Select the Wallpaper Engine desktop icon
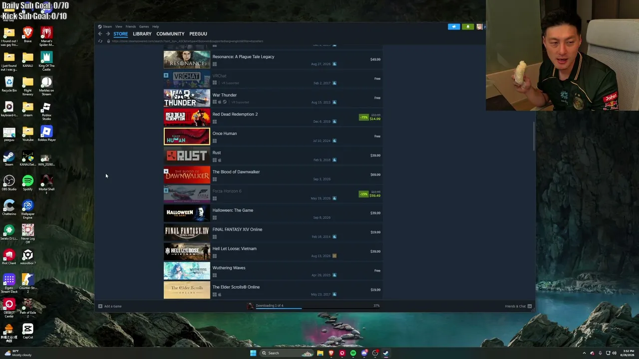This screenshot has width=639, height=359. [27, 209]
